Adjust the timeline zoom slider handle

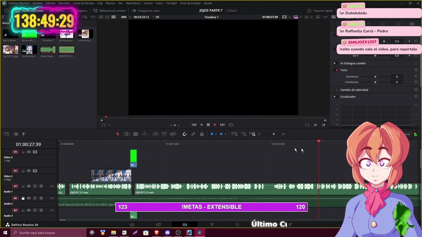pyautogui.click(x=274, y=134)
